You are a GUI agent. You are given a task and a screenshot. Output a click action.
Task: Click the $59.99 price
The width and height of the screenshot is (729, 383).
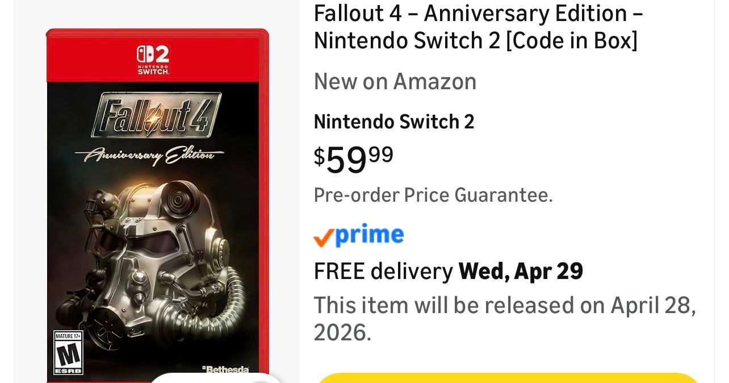pos(353,159)
